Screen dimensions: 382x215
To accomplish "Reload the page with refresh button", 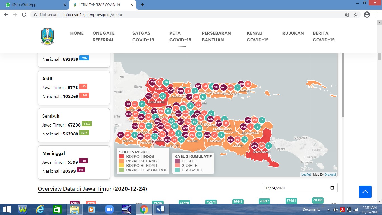I will 24,15.
